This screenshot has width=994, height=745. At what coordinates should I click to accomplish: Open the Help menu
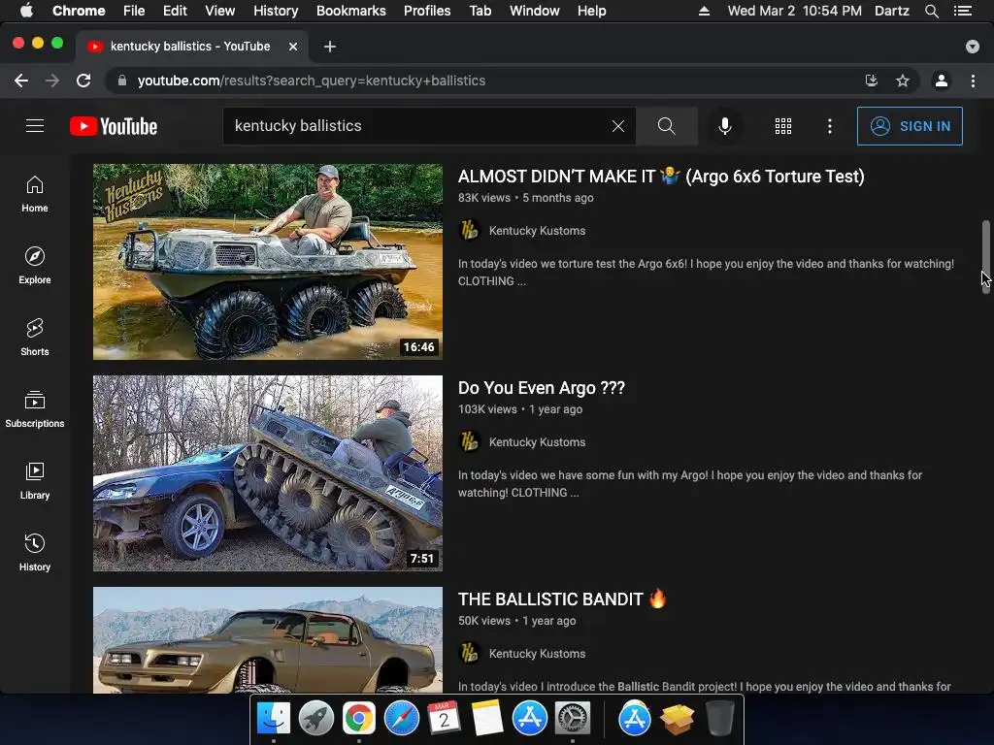click(591, 11)
